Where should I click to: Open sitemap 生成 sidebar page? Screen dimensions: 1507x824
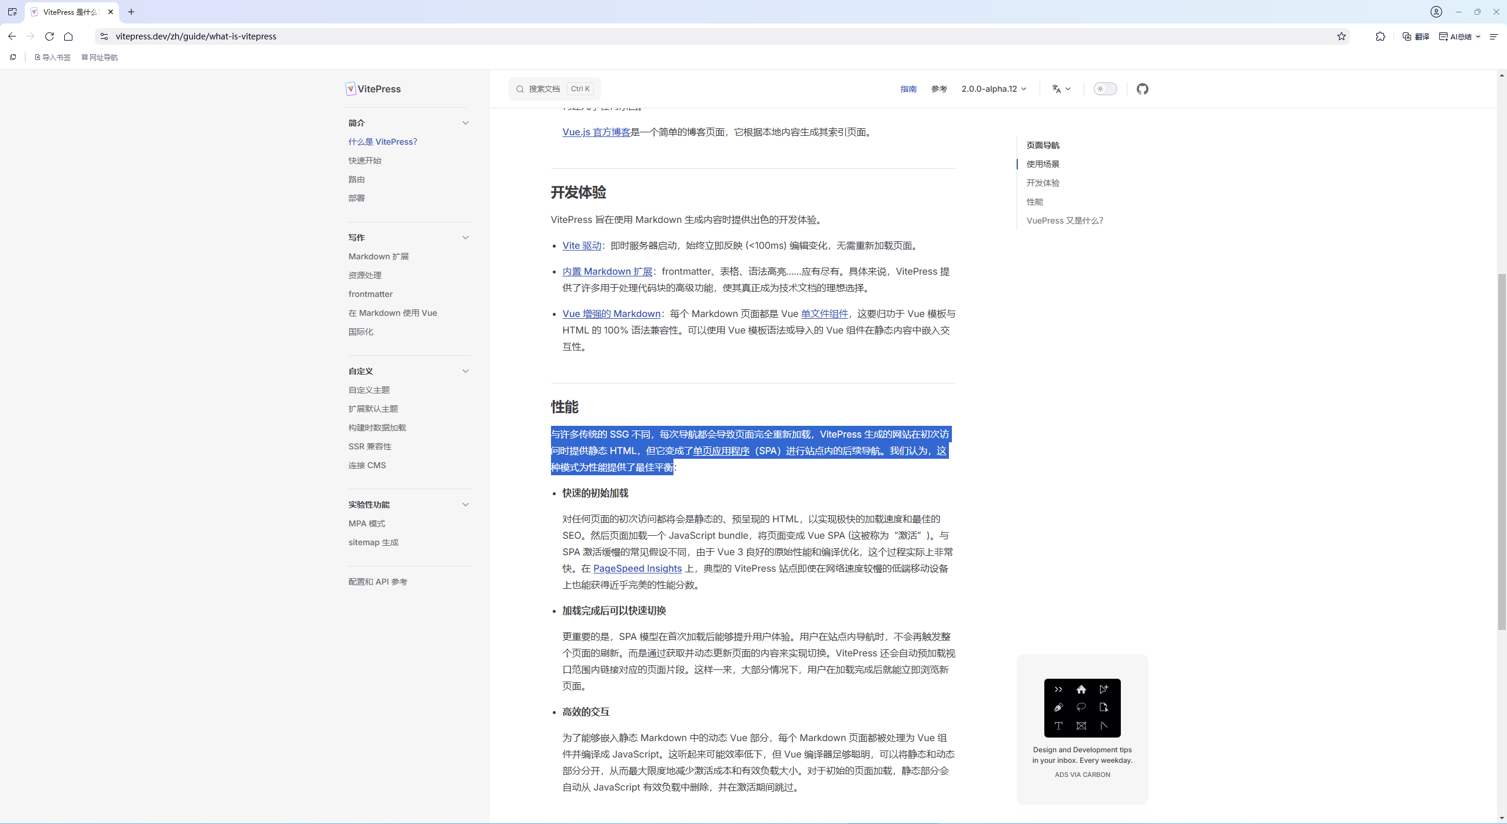point(373,542)
